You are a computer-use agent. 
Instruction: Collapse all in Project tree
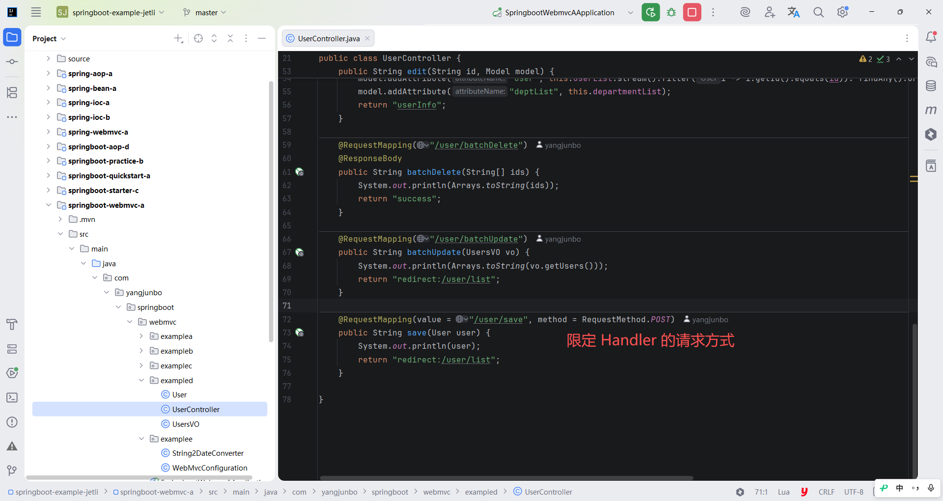pos(230,38)
